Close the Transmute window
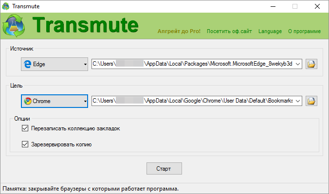 317,6
